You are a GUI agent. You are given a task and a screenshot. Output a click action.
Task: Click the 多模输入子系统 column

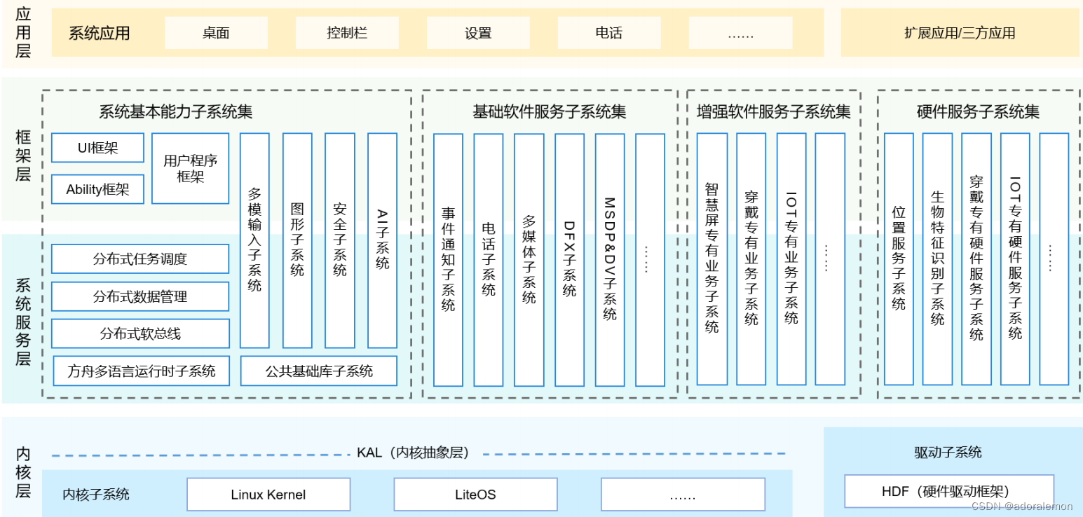[254, 240]
